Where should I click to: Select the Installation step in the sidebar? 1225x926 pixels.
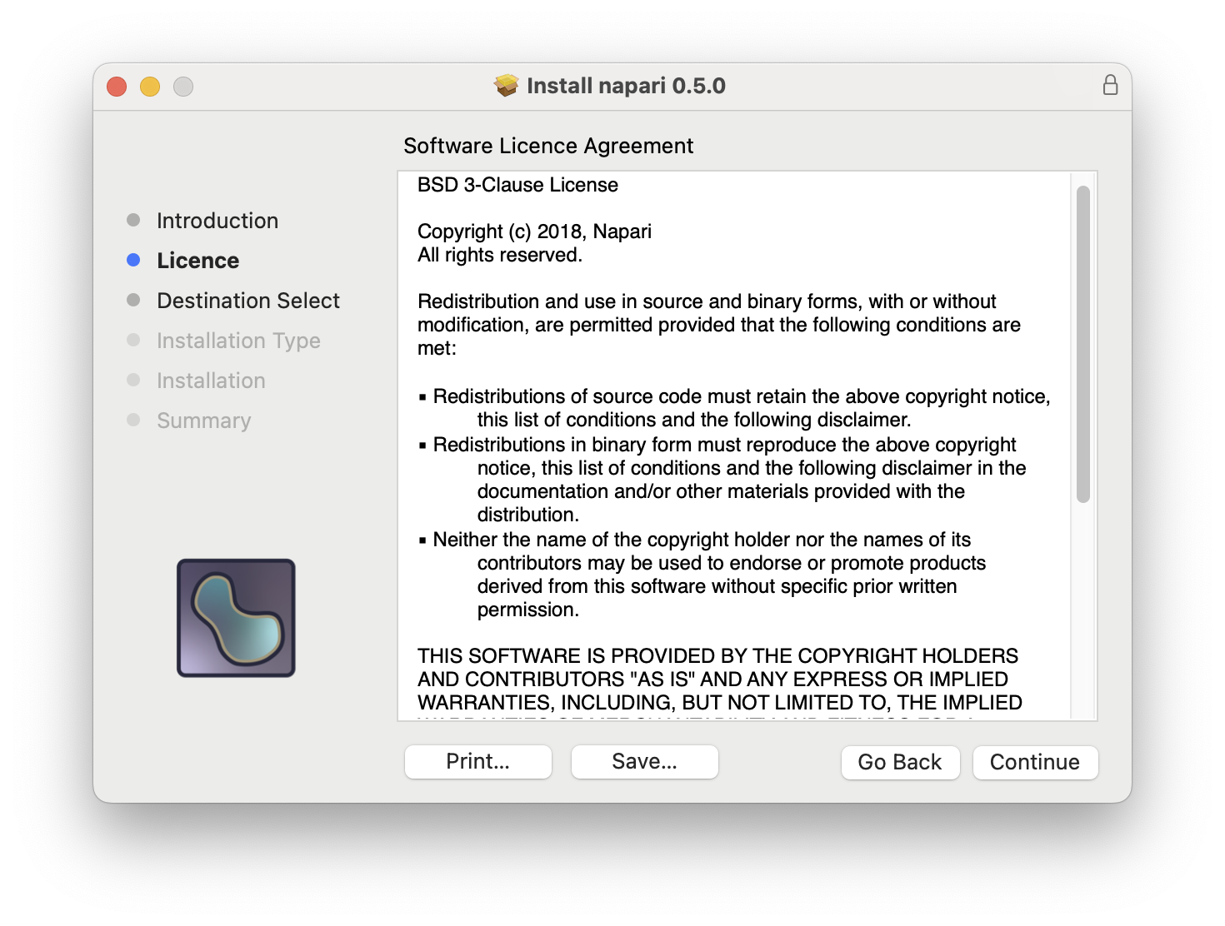211,381
